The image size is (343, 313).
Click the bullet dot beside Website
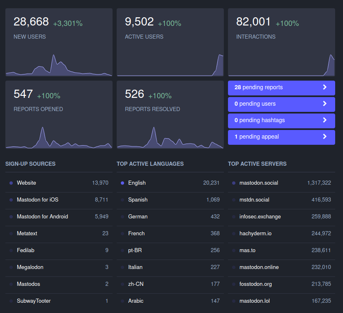point(11,183)
